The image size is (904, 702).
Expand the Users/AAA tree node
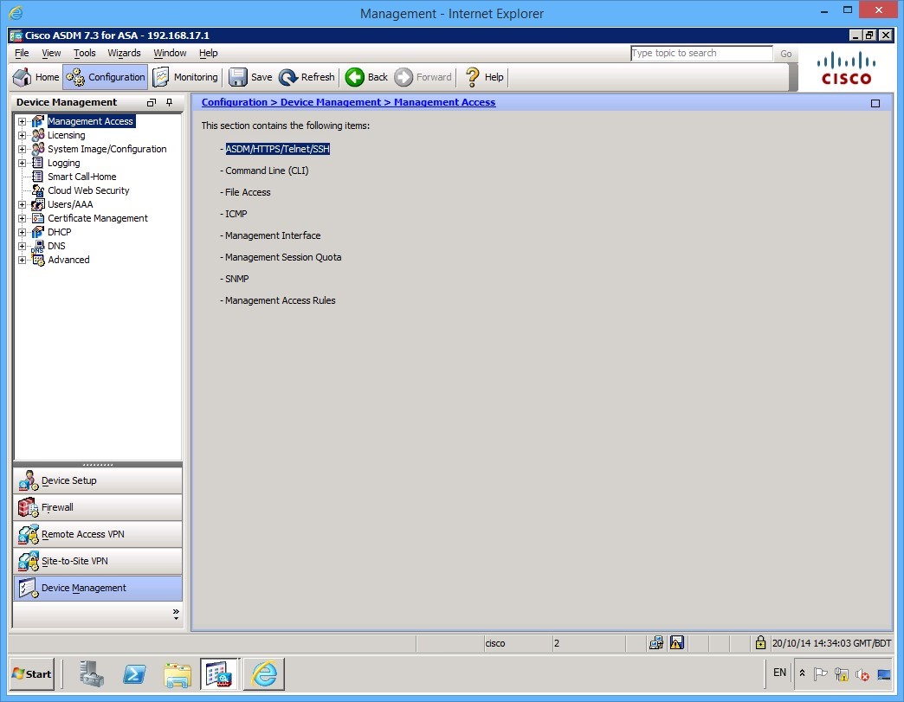coord(21,204)
